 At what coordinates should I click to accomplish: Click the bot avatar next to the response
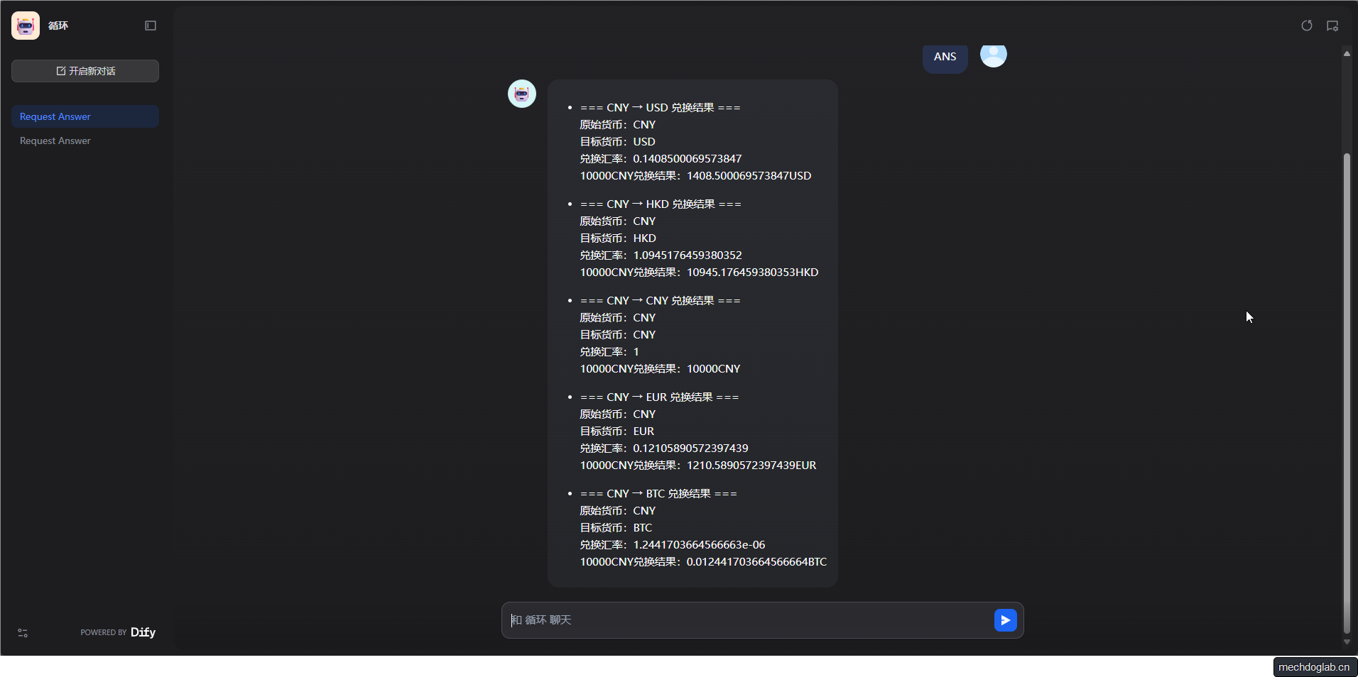[522, 94]
